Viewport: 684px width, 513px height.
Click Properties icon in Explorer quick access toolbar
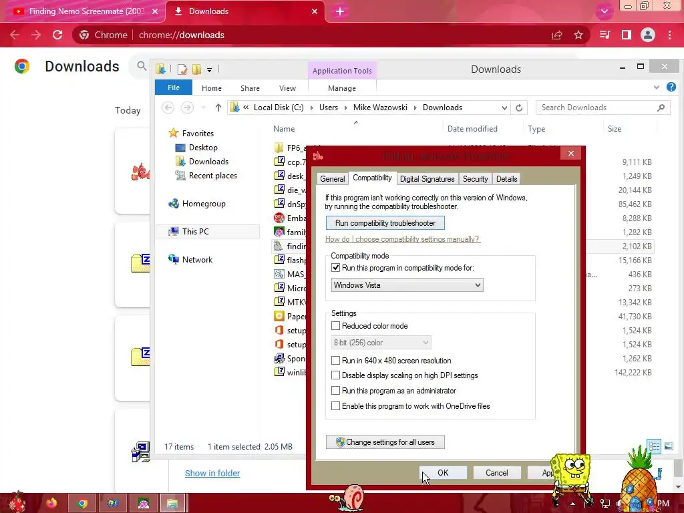tap(182, 69)
